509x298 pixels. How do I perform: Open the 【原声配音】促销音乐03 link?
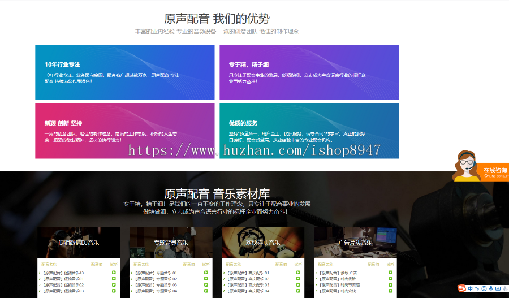[63, 291]
